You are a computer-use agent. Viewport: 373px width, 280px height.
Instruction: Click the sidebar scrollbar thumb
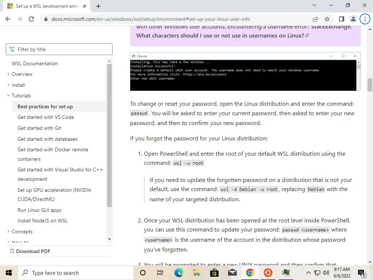(109, 135)
